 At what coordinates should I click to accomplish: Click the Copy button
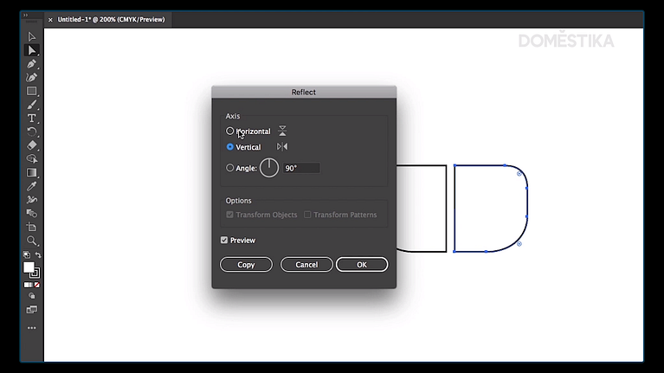[x=246, y=265]
